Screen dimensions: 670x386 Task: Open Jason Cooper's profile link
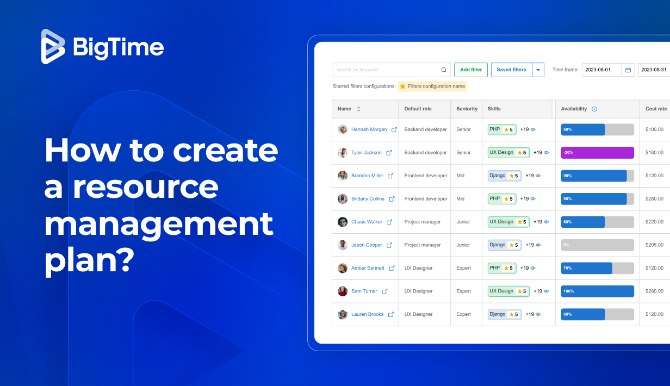[367, 245]
